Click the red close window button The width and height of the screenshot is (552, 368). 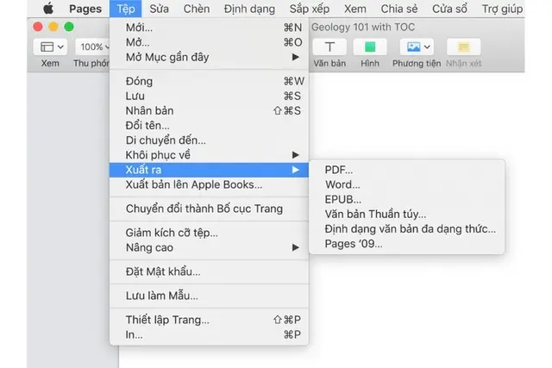point(38,27)
